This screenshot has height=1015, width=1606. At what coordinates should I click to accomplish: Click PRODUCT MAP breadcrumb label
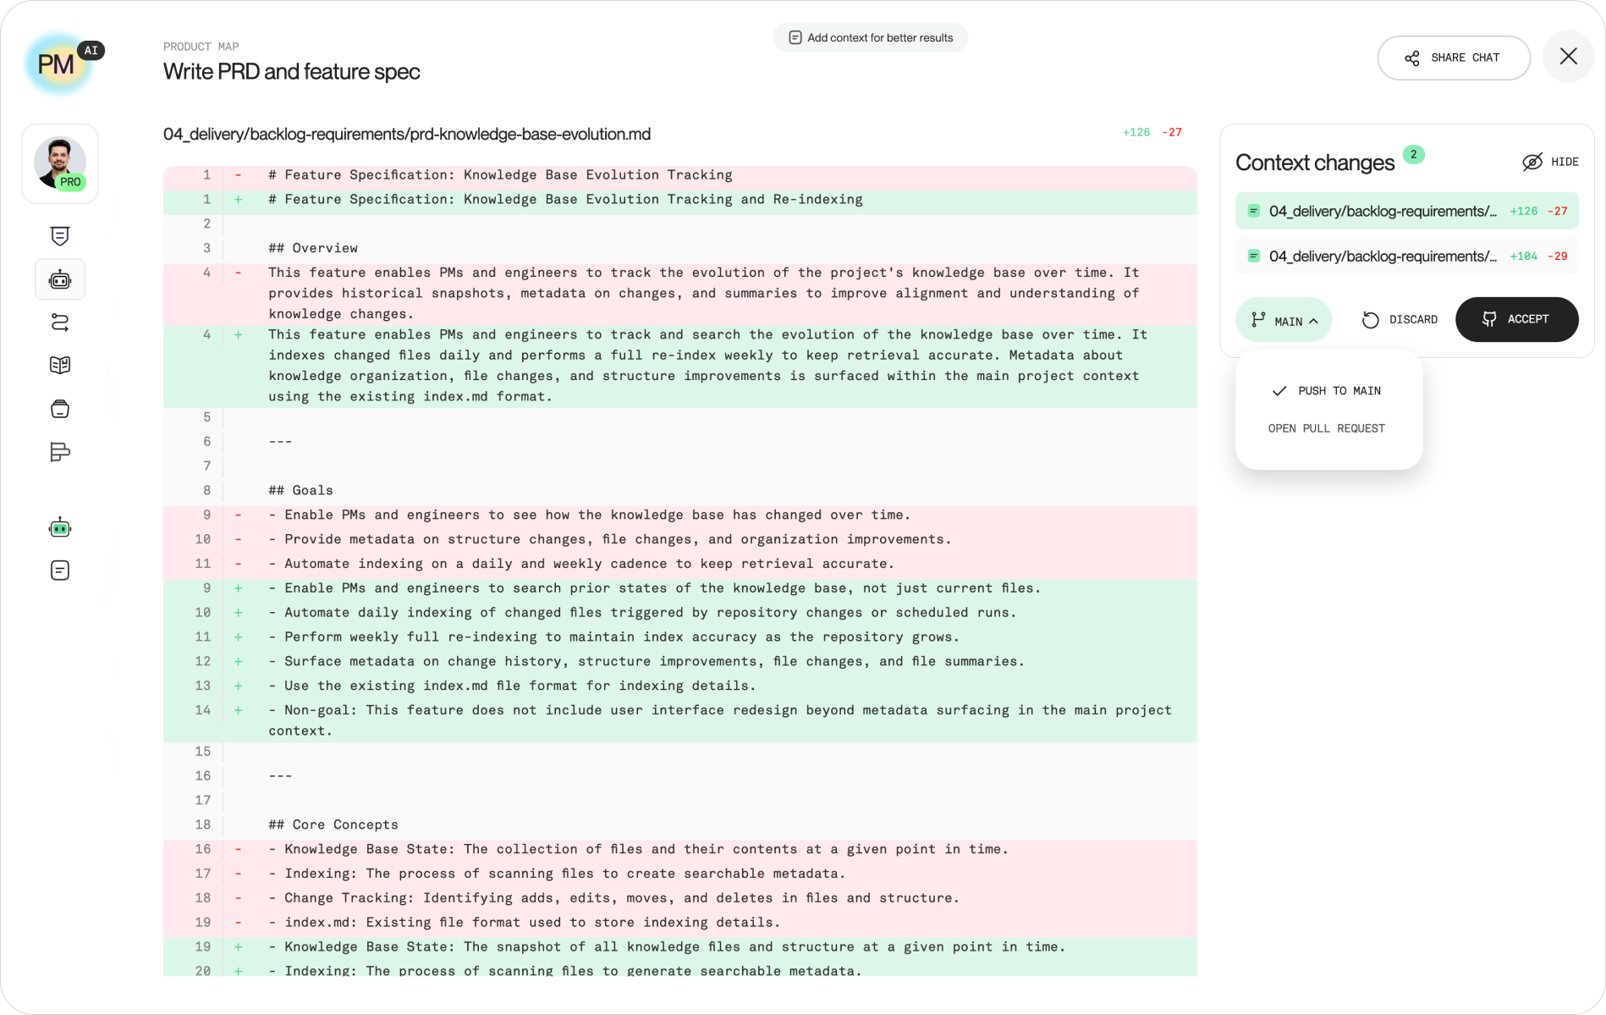(x=201, y=47)
